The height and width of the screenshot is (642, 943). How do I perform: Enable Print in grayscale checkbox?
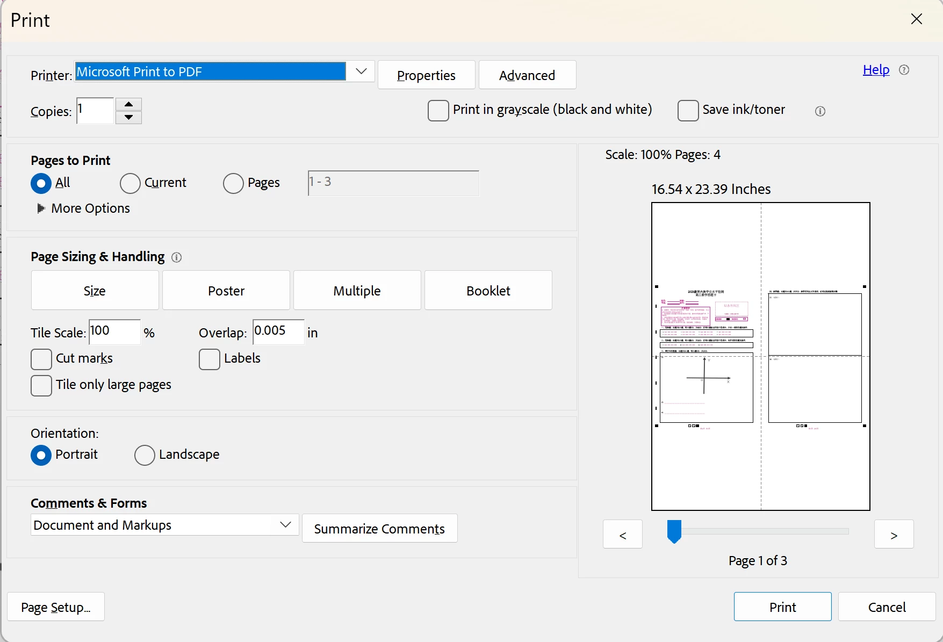click(438, 111)
